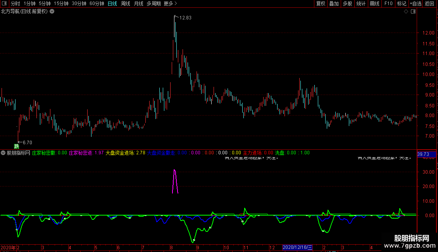Click the 庄家秘密进 indicator label
This screenshot has height=252, width=438.
(x=81, y=153)
